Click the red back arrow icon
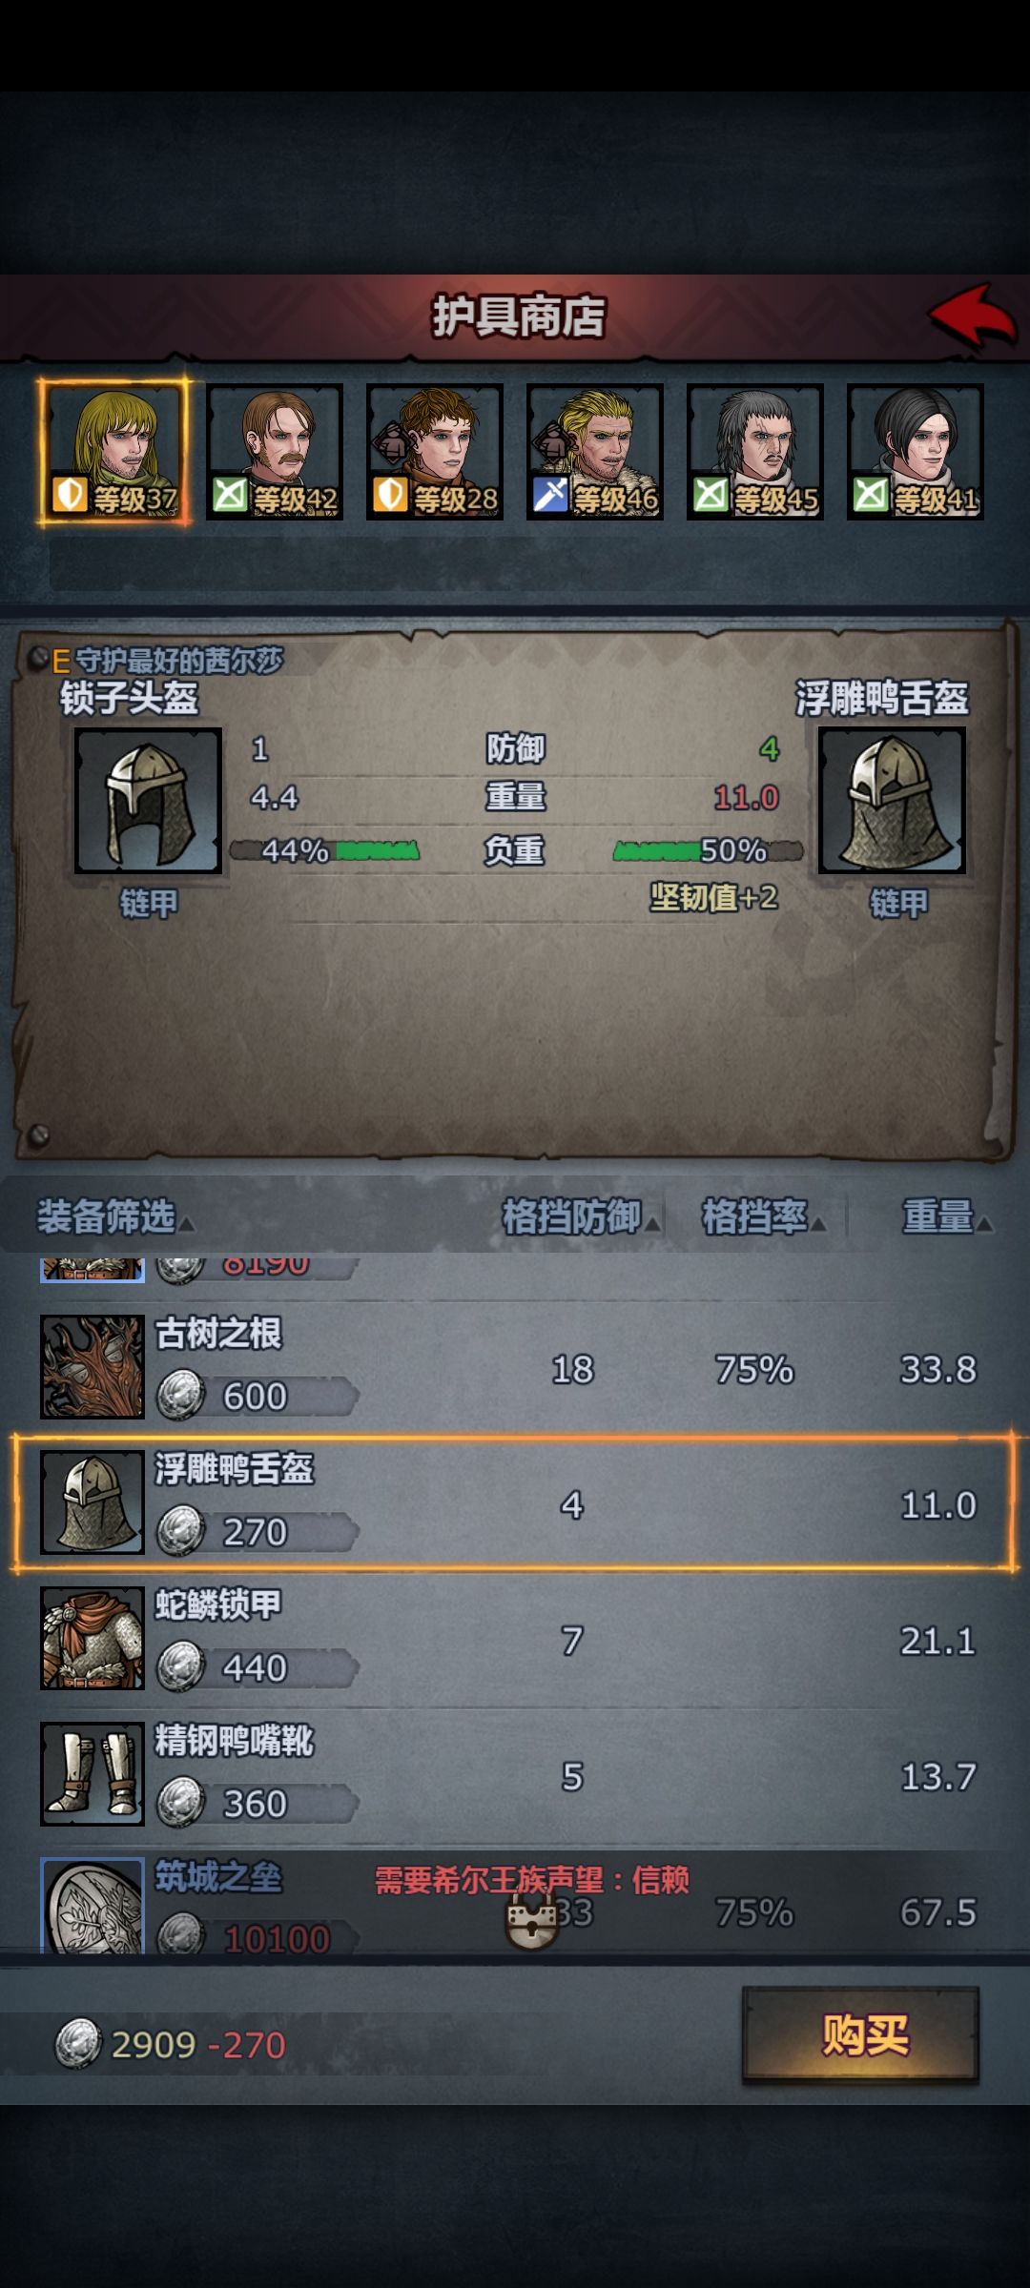Viewport: 1030px width, 2288px height. point(973,316)
